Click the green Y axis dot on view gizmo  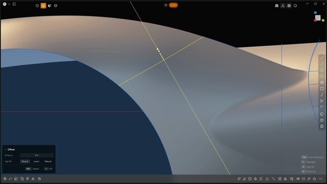(x=323, y=20)
